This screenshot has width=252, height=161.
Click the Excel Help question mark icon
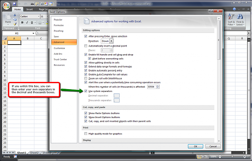point(235,9)
